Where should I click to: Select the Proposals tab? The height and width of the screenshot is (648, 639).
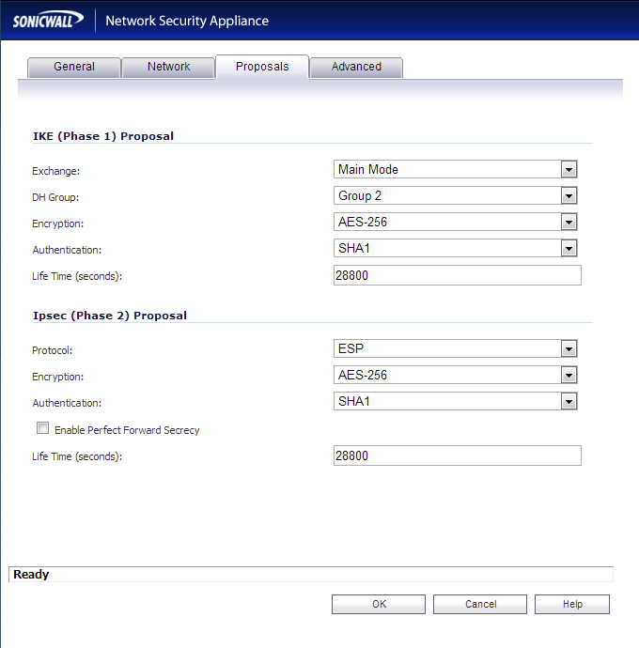tap(262, 67)
